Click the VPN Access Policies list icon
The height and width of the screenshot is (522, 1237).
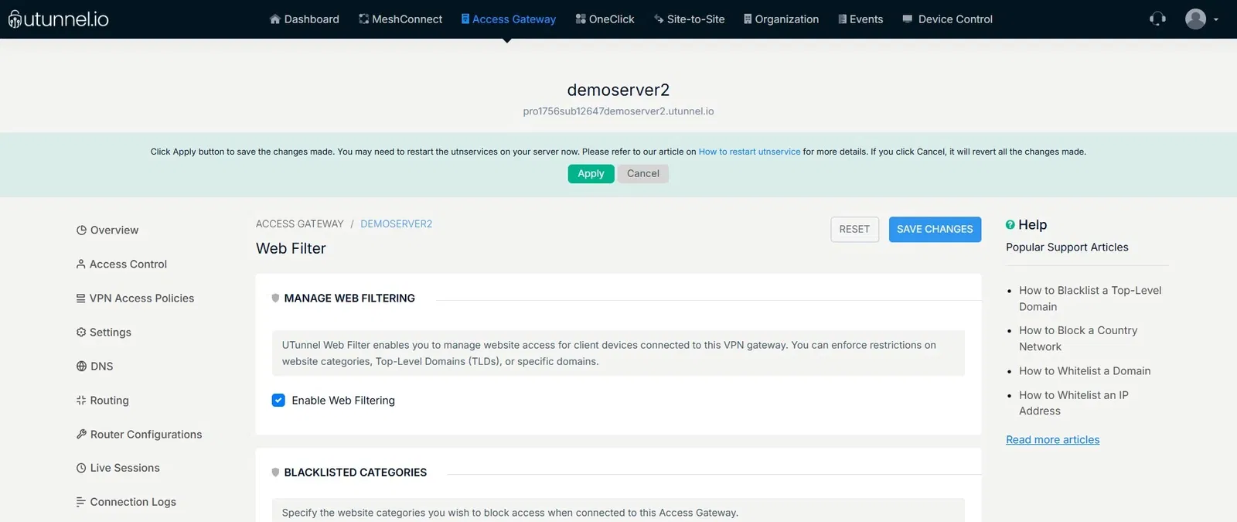(x=80, y=299)
